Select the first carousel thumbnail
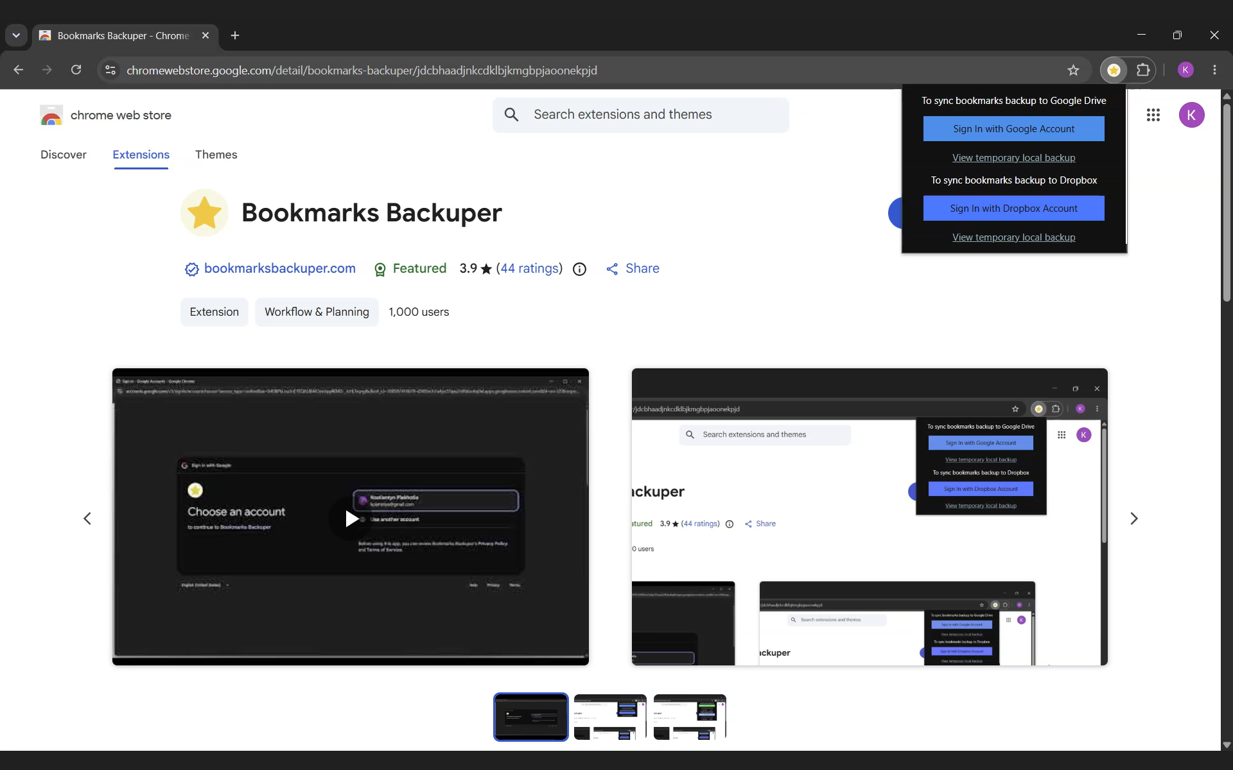The width and height of the screenshot is (1233, 770). click(x=530, y=717)
